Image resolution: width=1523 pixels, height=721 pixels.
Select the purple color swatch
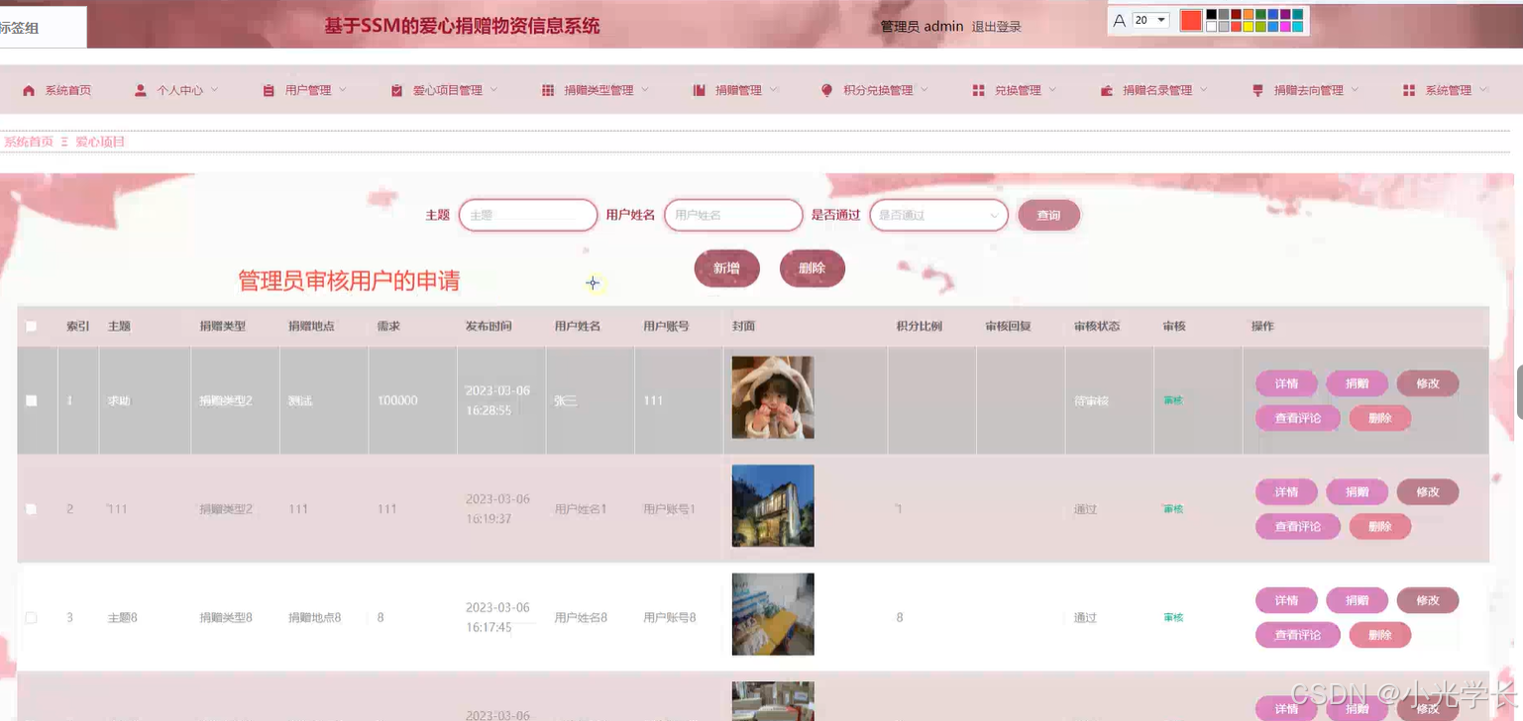pyautogui.click(x=1285, y=14)
